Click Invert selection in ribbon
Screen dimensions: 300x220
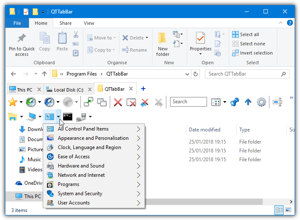(x=252, y=53)
